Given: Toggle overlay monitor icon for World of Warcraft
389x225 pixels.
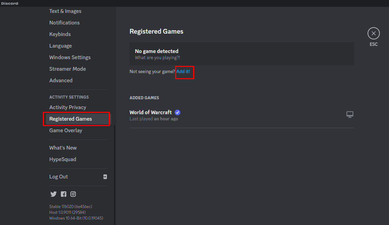Looking at the screenshot, I should click(x=350, y=115).
